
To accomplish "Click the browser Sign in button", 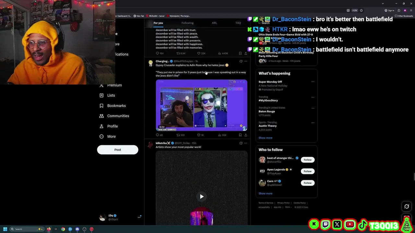I will (389, 10).
